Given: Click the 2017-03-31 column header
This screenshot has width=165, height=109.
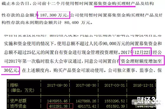Looking at the screenshot, I should pos(115,85).
